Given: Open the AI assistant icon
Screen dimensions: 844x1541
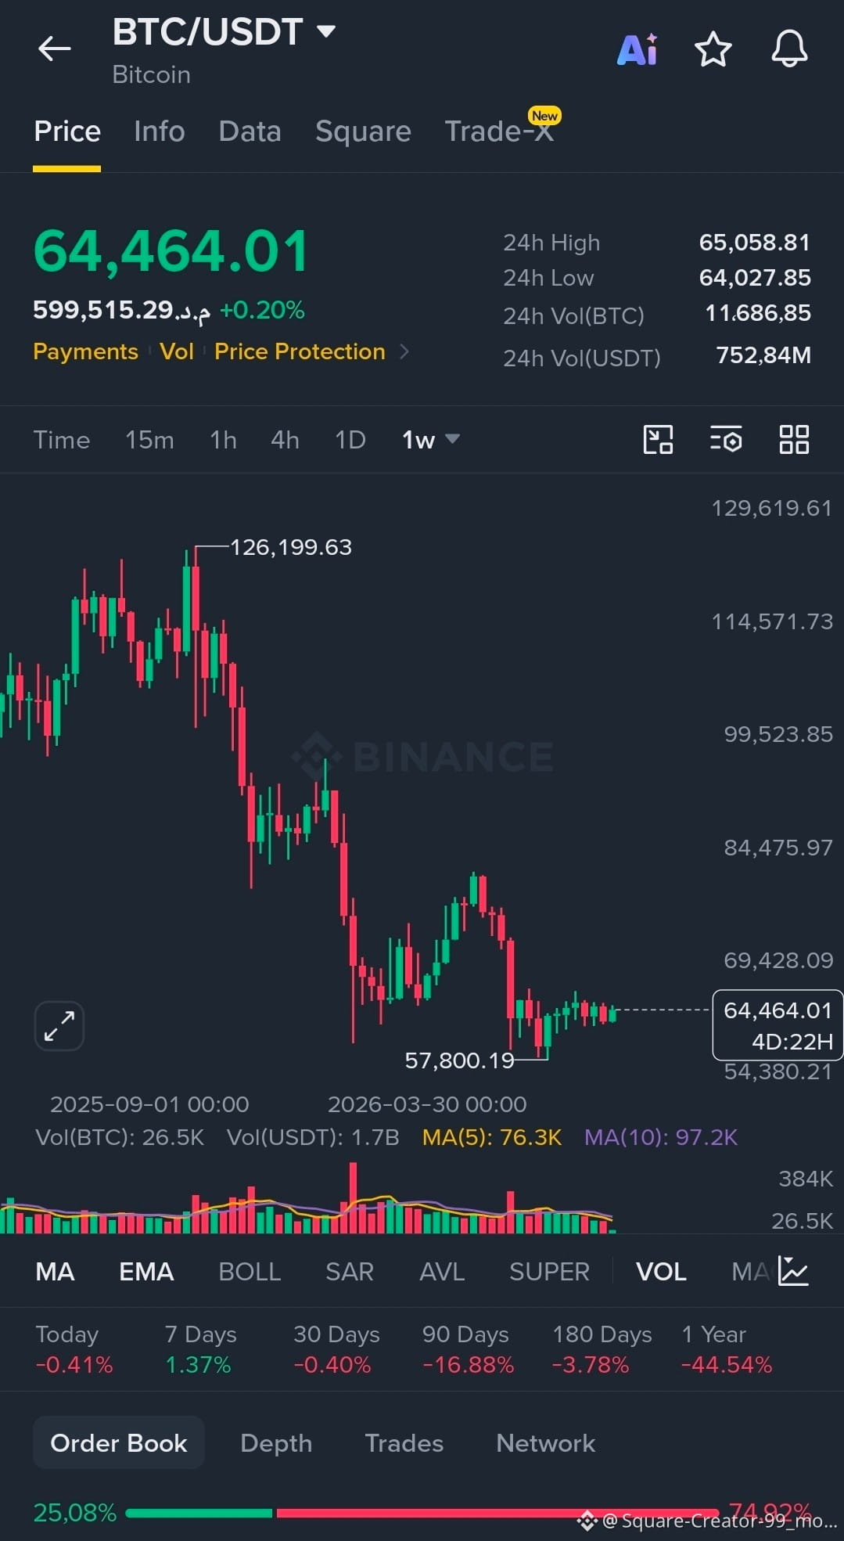Looking at the screenshot, I should [637, 49].
